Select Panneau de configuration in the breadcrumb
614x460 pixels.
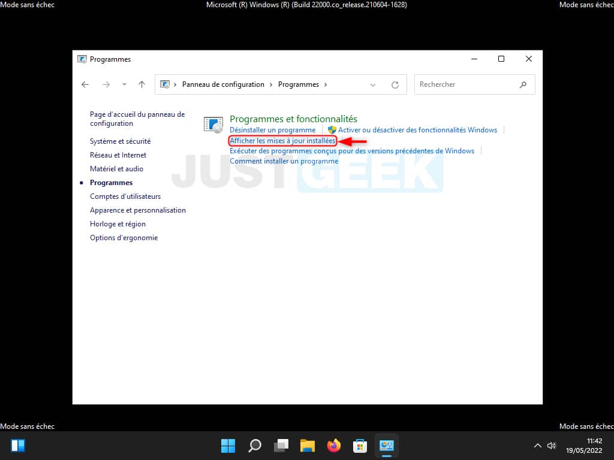(x=223, y=84)
